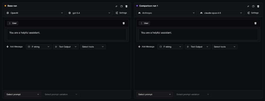Open Select prompt variation in Base run
This screenshot has height=101, width=265.
tap(61, 95)
